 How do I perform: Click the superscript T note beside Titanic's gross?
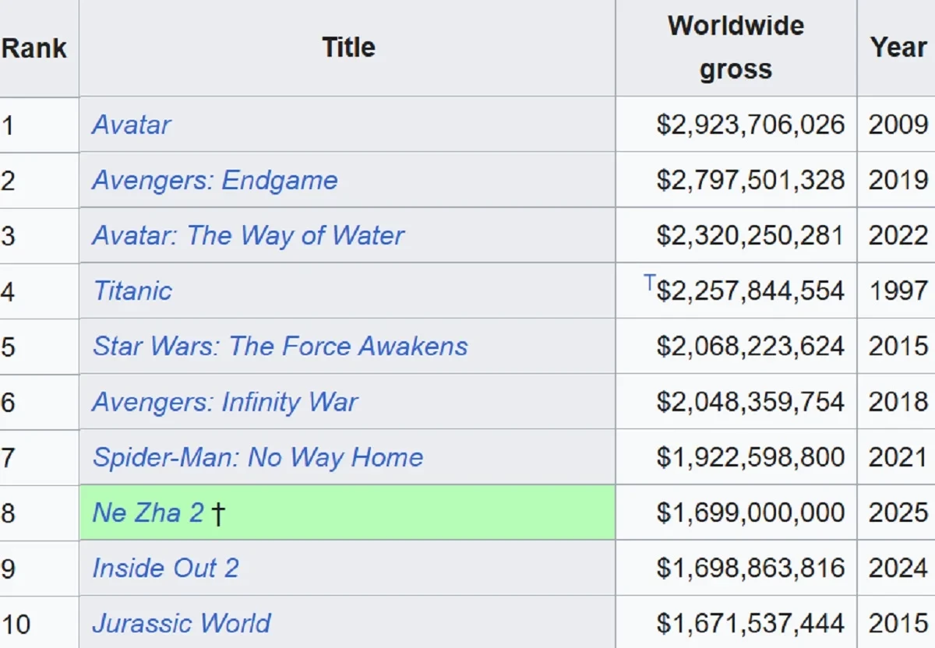[x=649, y=283]
